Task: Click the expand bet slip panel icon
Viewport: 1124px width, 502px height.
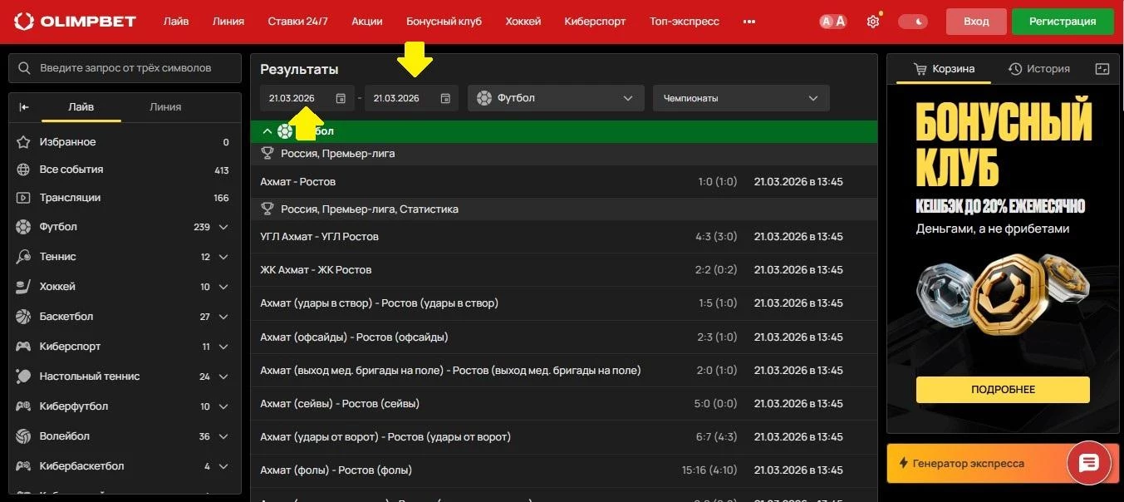Action: pyautogui.click(x=1102, y=69)
